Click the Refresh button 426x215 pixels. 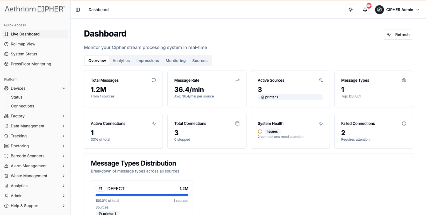point(398,34)
